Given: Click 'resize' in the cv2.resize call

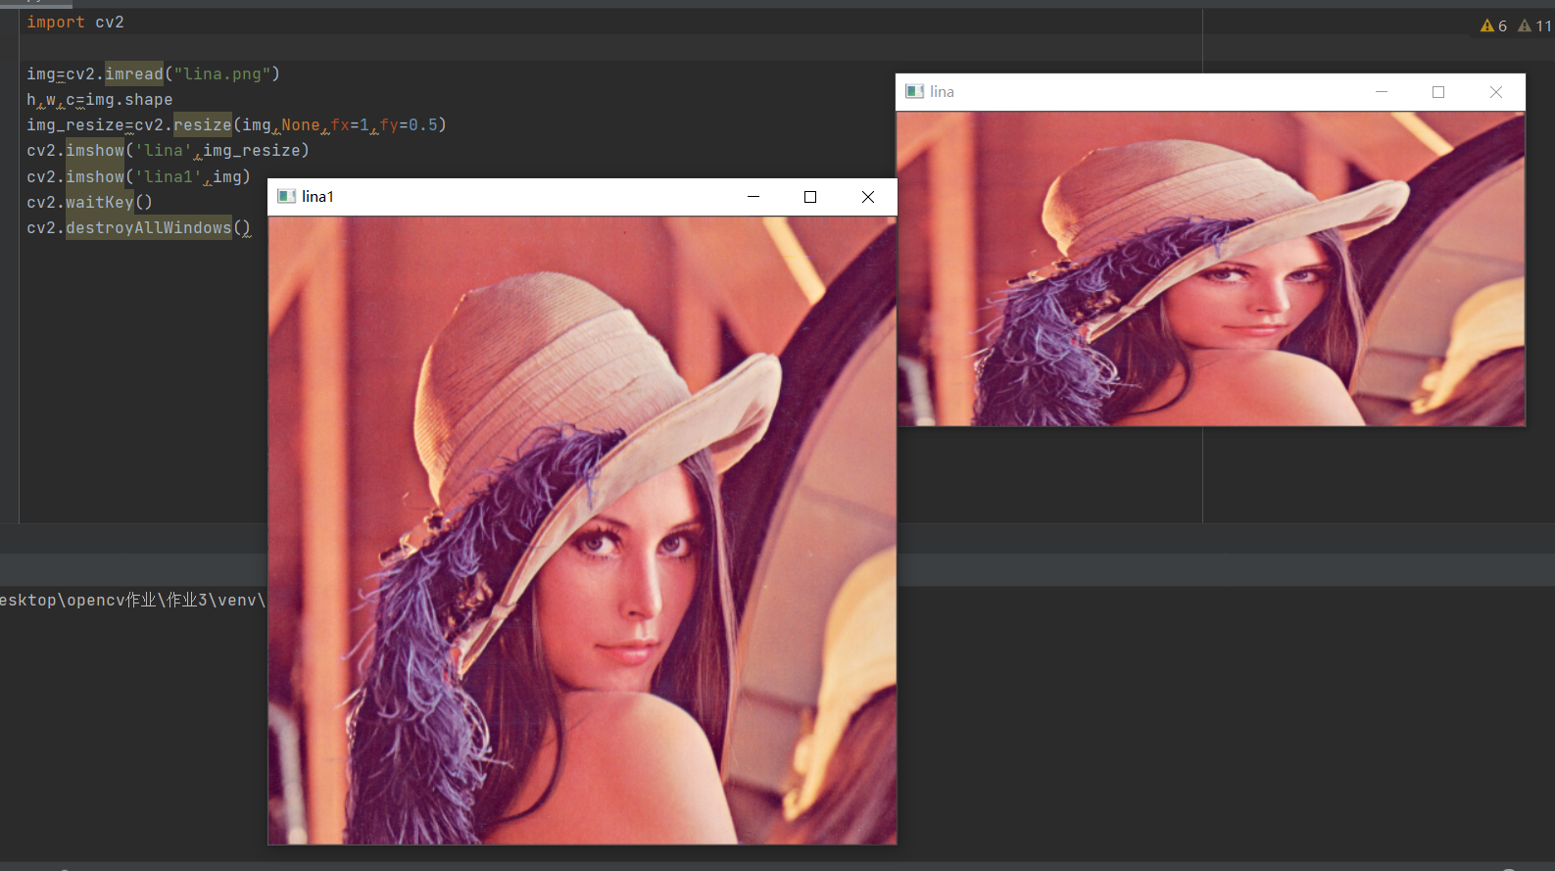Looking at the screenshot, I should tap(203, 124).
